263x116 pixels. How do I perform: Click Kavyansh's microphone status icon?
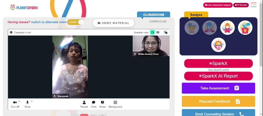coord(54,96)
